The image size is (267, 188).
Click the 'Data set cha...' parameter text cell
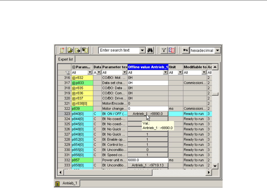pos(115,83)
